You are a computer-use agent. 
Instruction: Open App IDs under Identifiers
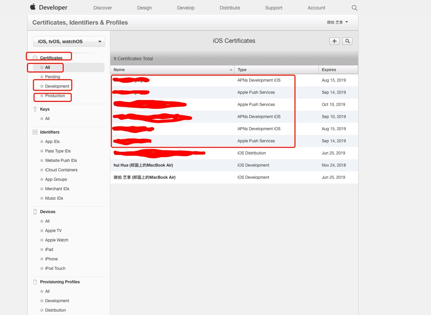pyautogui.click(x=52, y=142)
